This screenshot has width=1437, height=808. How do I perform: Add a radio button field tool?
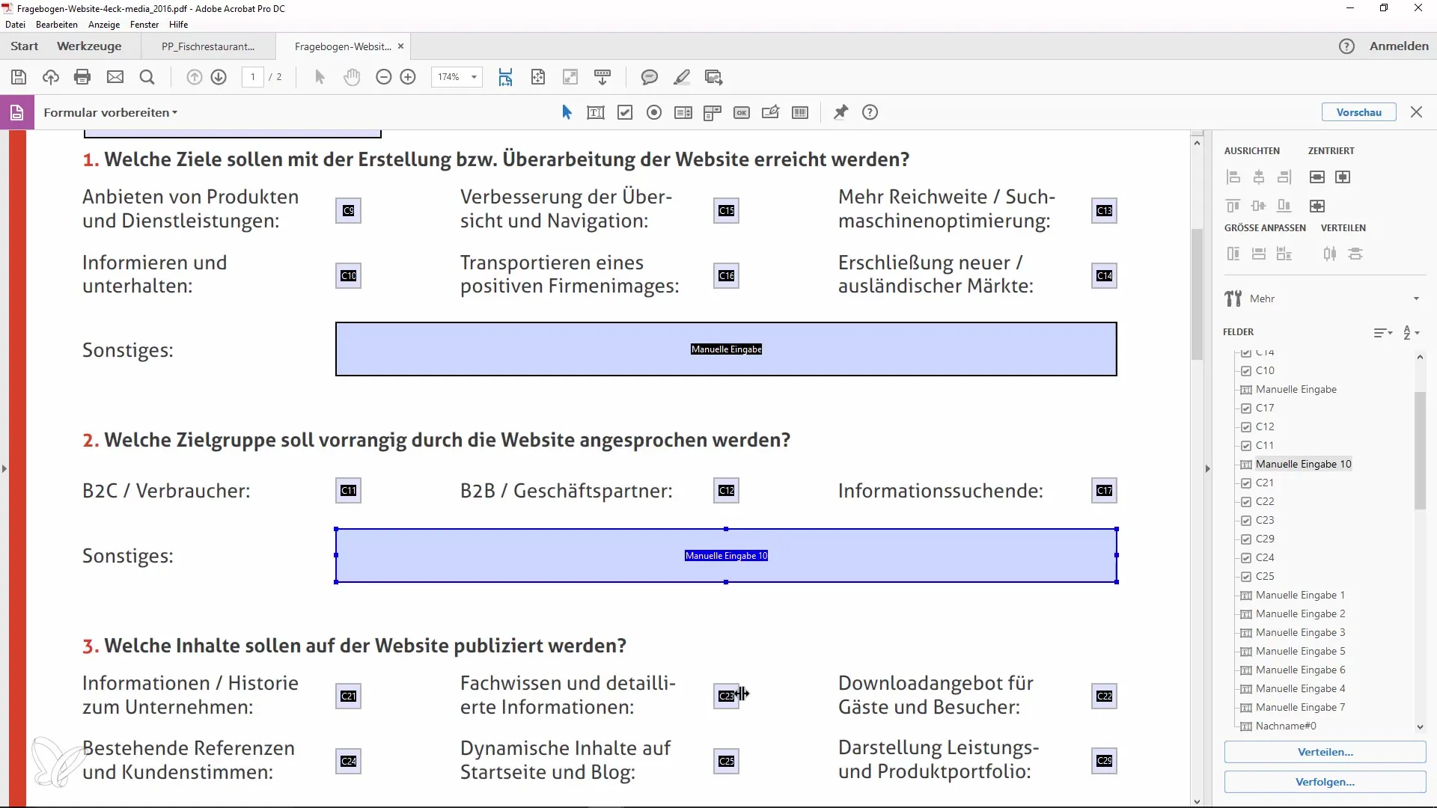pos(654,113)
